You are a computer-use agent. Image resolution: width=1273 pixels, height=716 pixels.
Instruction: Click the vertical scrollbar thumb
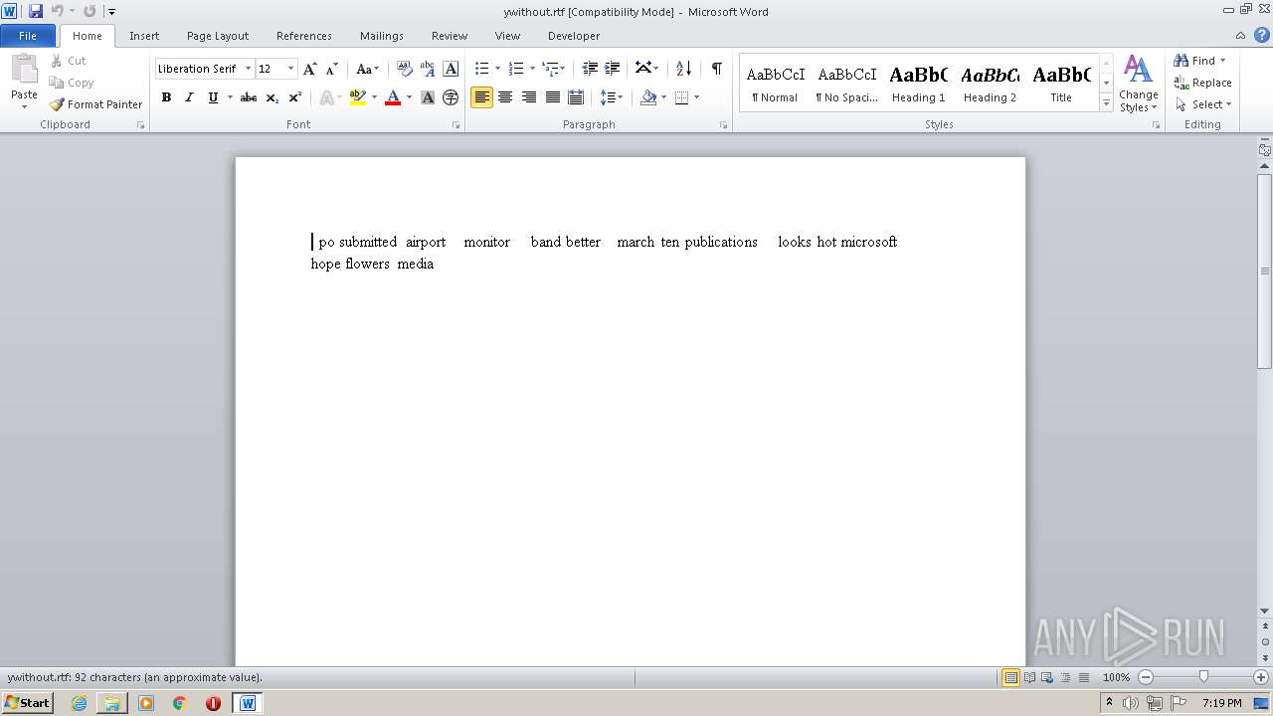tap(1265, 270)
